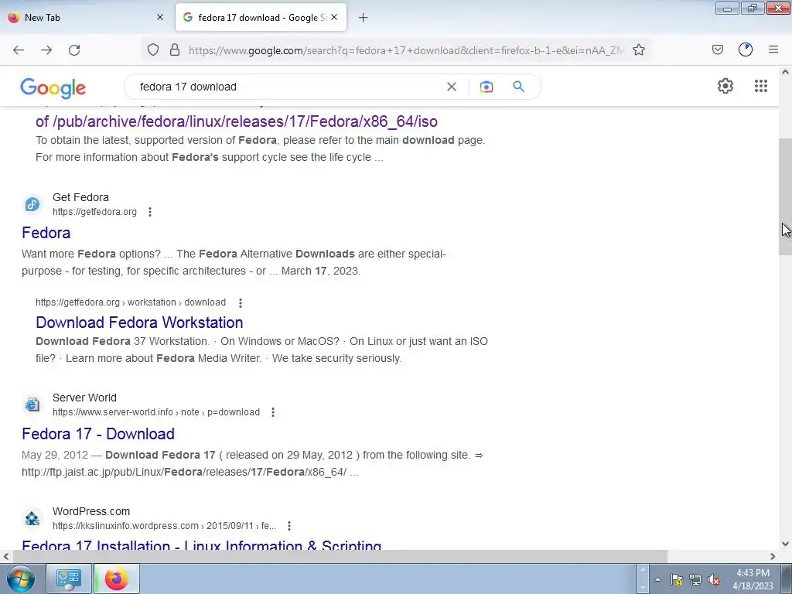Screen dimensions: 792x594
Task: Open the pub/archive fedora releases 17 iso link
Action: pos(237,121)
